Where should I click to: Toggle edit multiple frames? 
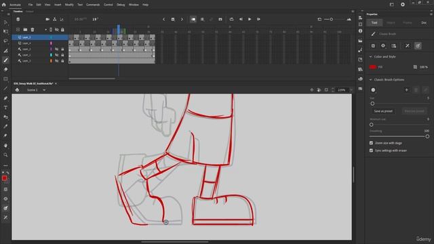[202, 19]
